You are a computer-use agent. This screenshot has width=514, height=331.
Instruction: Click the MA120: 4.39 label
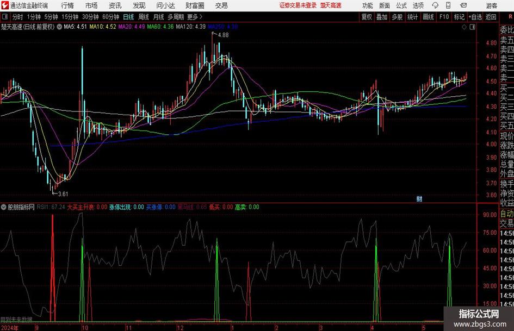pyautogui.click(x=191, y=27)
